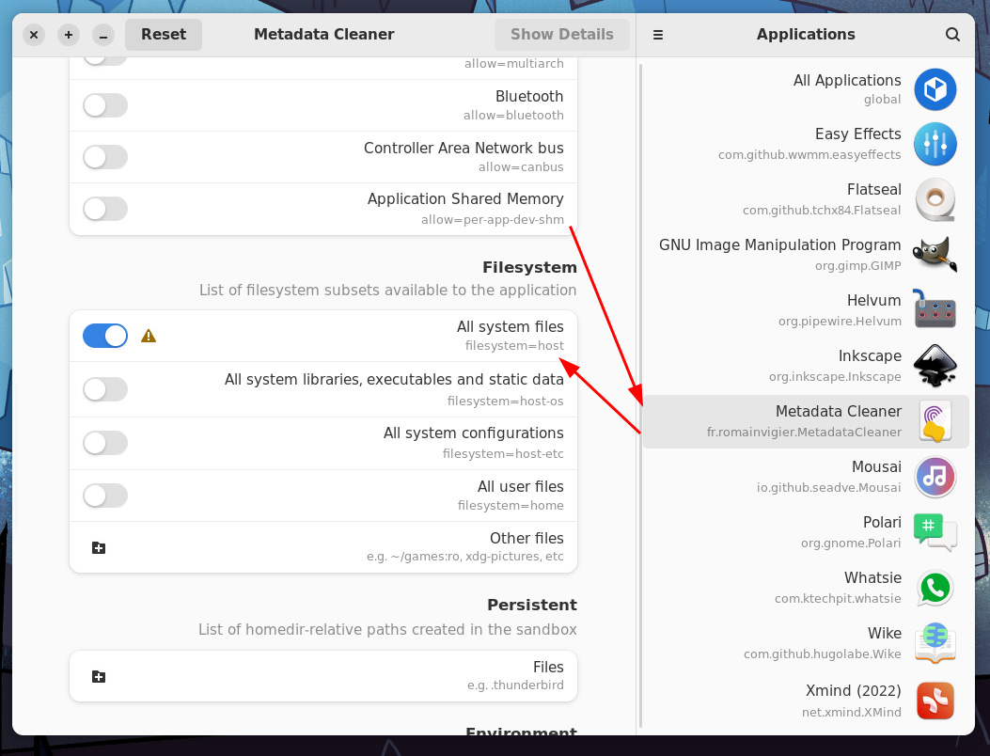This screenshot has height=756, width=990.
Task: Click the Helvum patchbay icon
Action: (x=935, y=309)
